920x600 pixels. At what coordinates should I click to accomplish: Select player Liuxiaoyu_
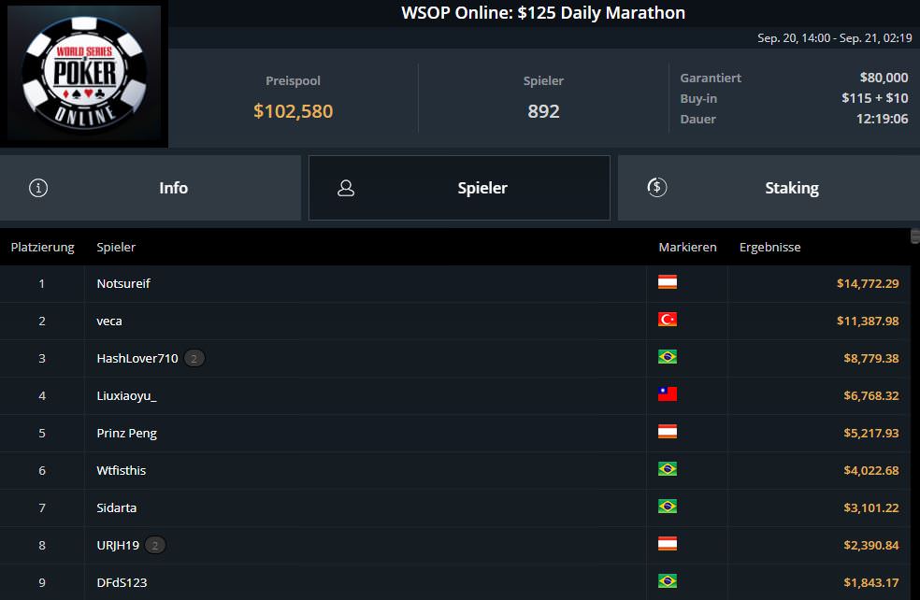pos(127,396)
